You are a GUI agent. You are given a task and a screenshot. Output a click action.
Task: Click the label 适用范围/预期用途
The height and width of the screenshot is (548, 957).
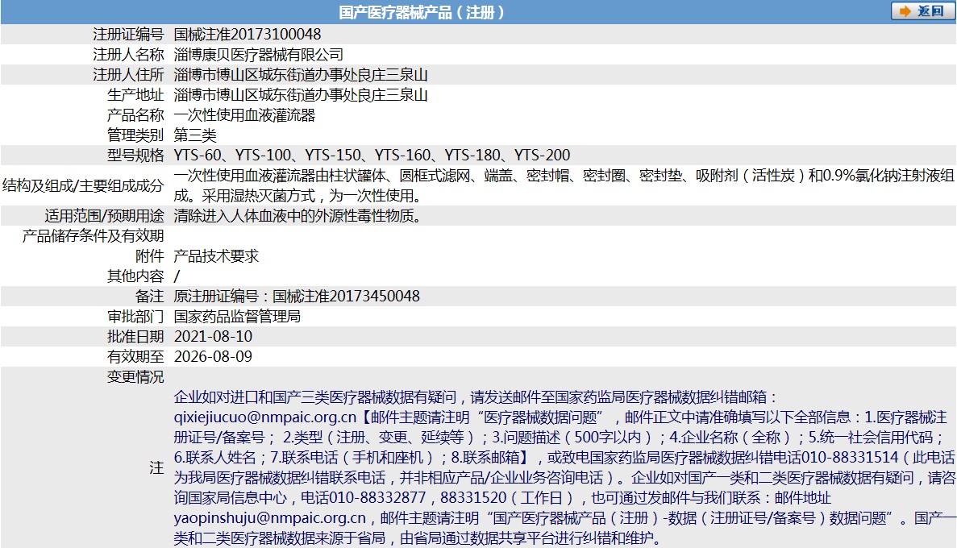coord(104,215)
